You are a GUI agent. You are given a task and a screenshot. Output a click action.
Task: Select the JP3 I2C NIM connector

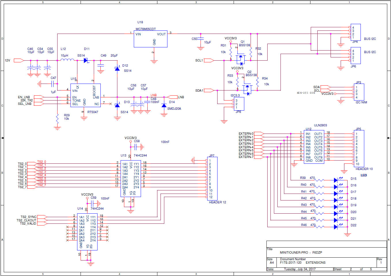359,92
